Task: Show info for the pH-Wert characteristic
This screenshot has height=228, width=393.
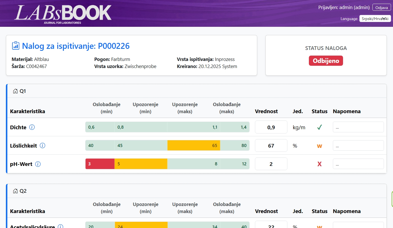Action: click(x=38, y=164)
